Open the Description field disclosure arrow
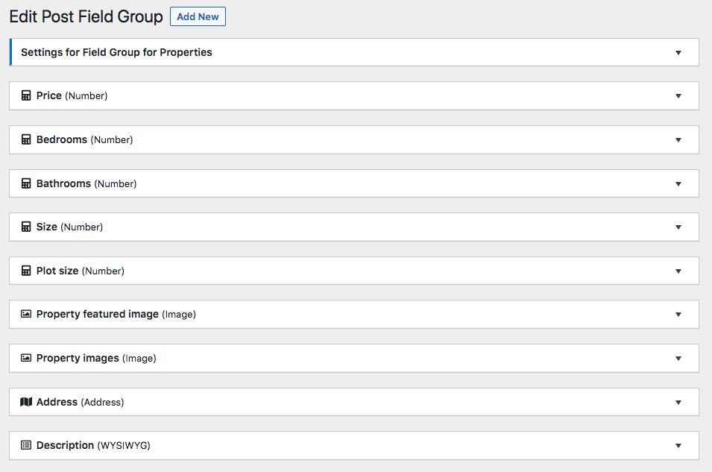 coord(678,445)
